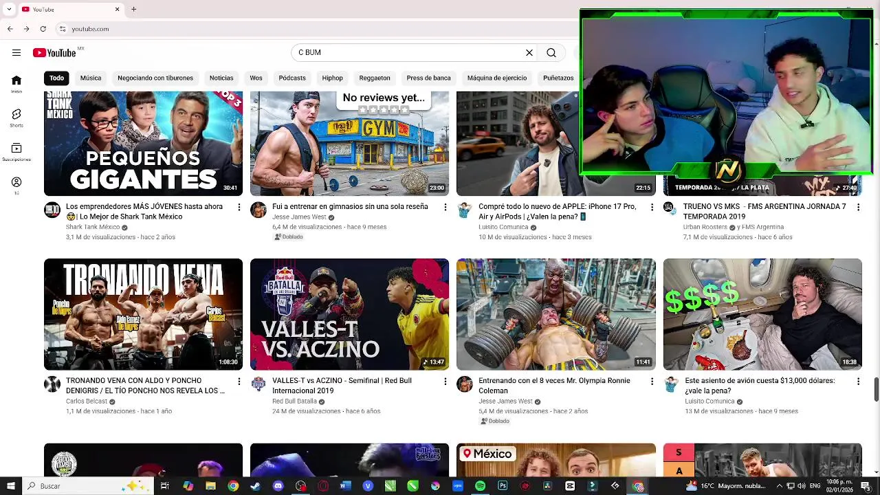Play the PEQUEÑOS GIGANTES thumbnail video
The image size is (880, 495).
[x=143, y=144]
